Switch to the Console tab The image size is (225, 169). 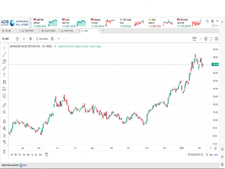[8, 31]
